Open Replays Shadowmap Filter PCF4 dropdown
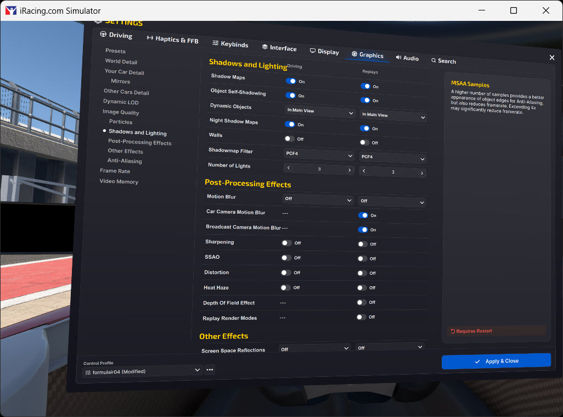Image resolution: width=563 pixels, height=417 pixels. coord(393,158)
